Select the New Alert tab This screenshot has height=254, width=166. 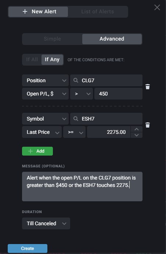click(38, 12)
